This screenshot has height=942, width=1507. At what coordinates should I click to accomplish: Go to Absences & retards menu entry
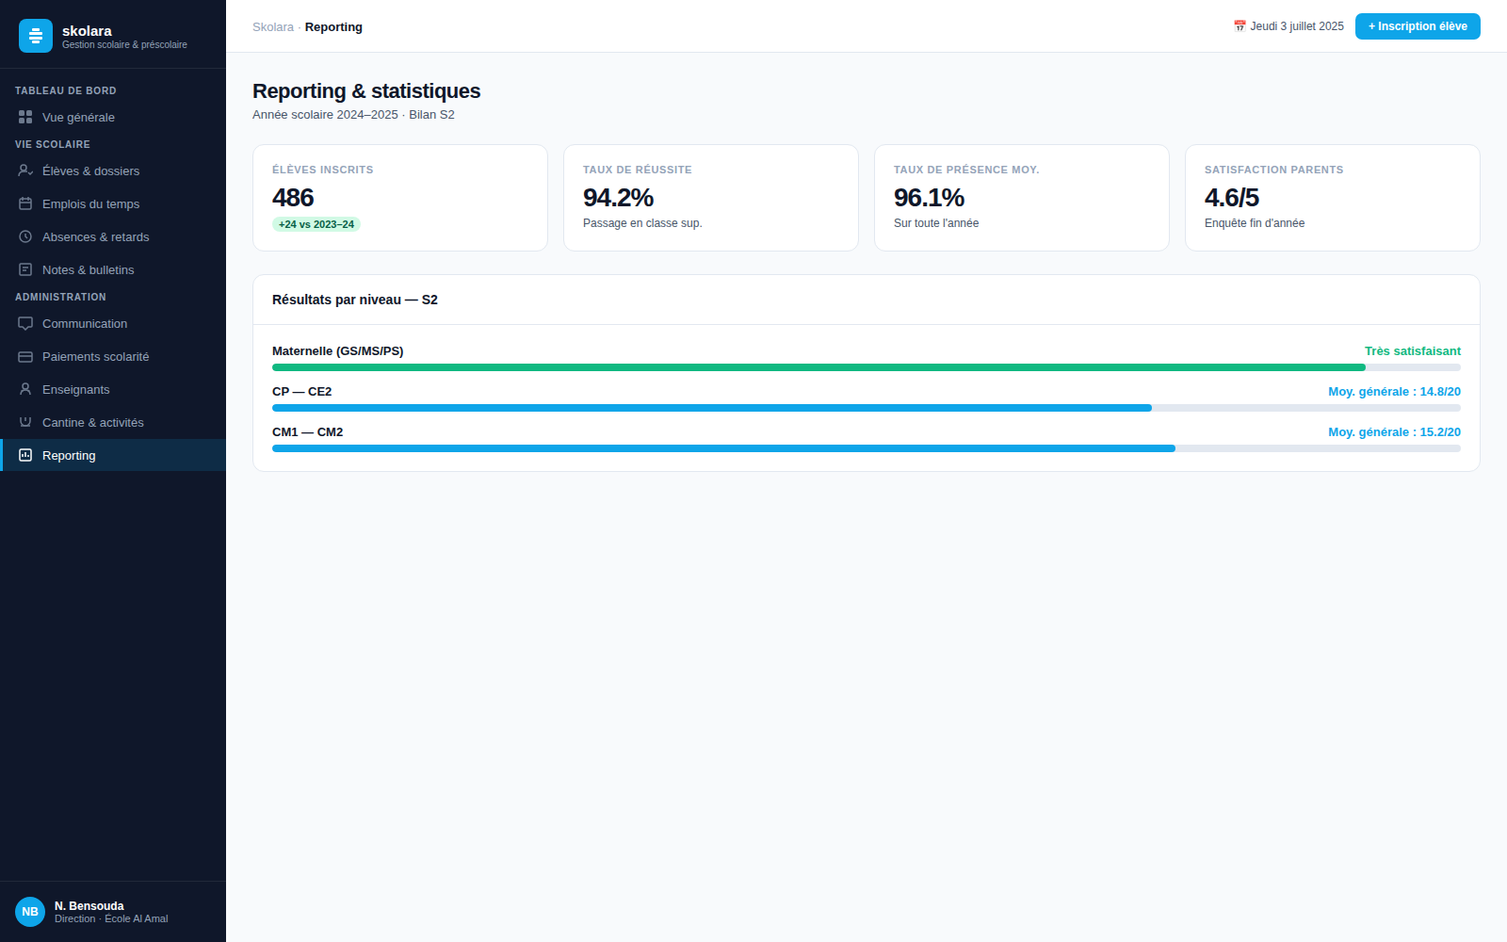(x=113, y=236)
